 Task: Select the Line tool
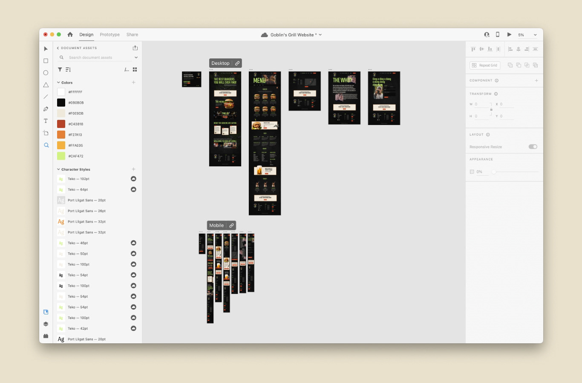[46, 97]
